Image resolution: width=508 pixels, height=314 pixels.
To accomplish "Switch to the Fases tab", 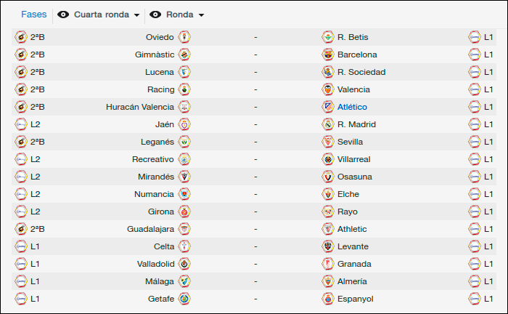I will 33,15.
